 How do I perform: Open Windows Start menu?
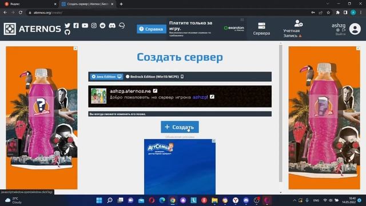(x=99, y=200)
